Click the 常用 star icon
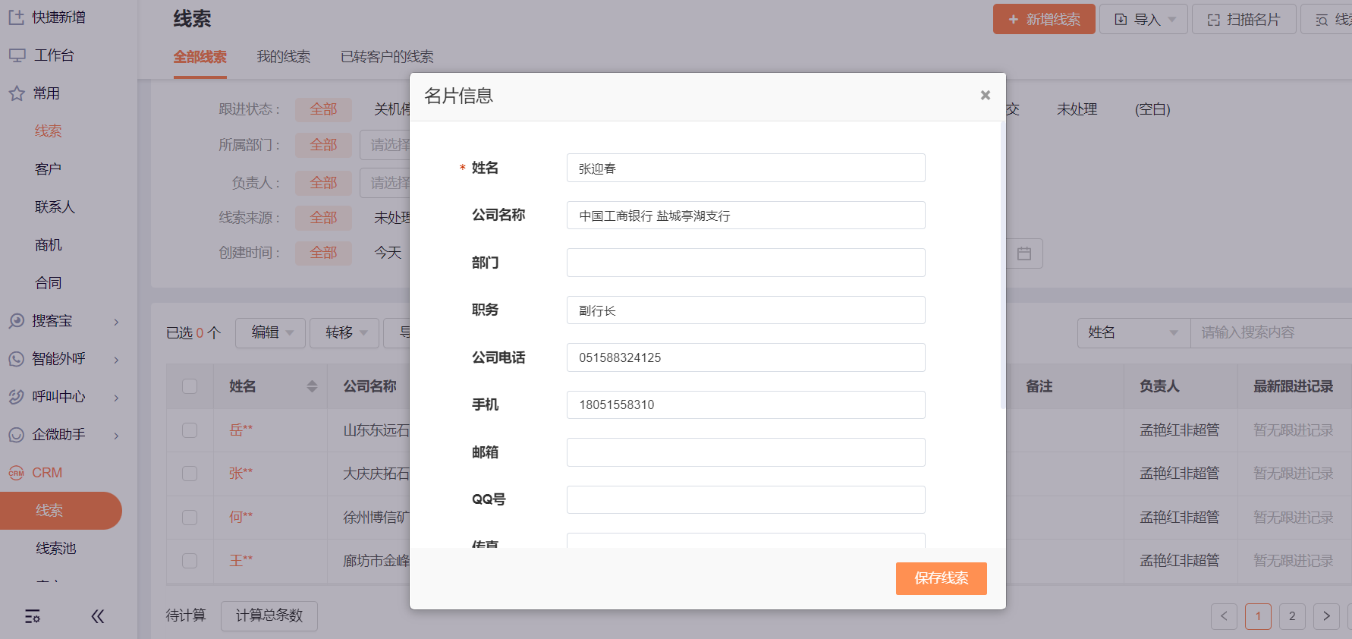 click(x=17, y=93)
